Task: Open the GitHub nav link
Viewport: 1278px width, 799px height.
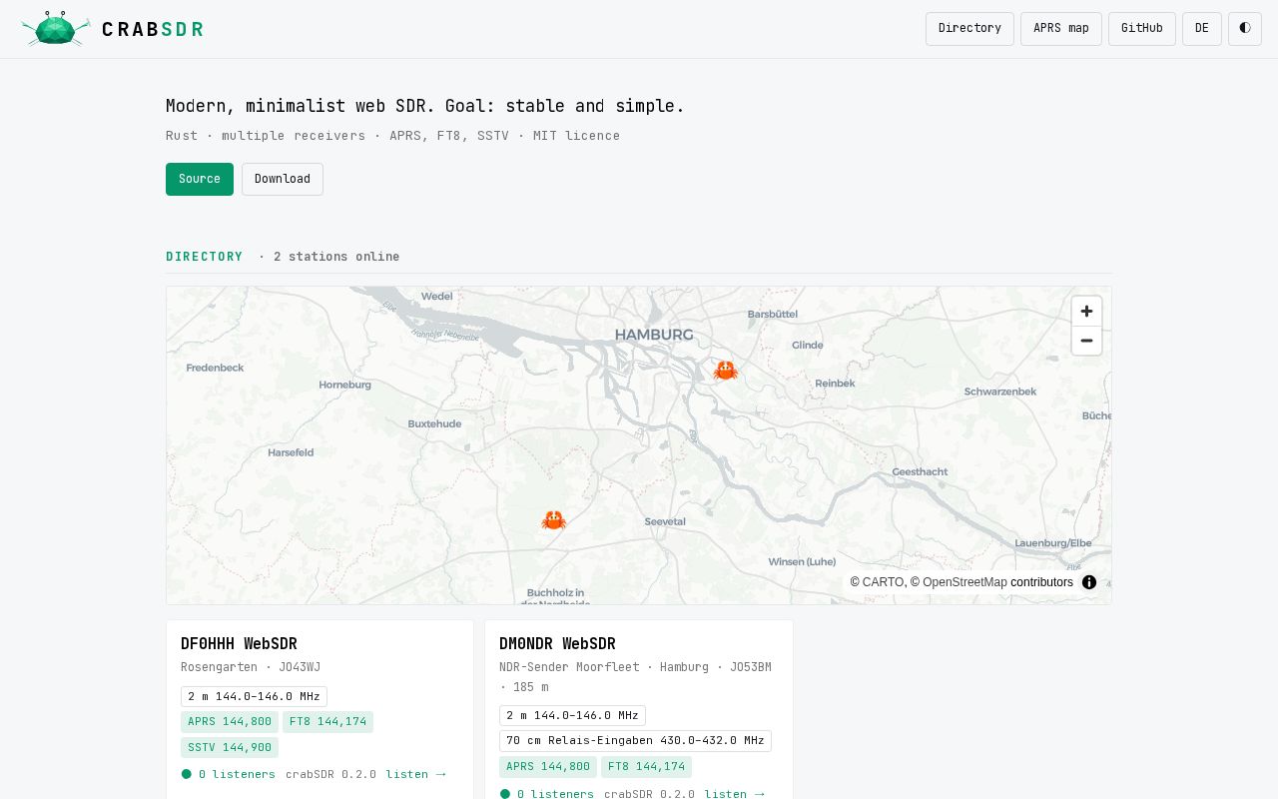Action: pyautogui.click(x=1142, y=29)
